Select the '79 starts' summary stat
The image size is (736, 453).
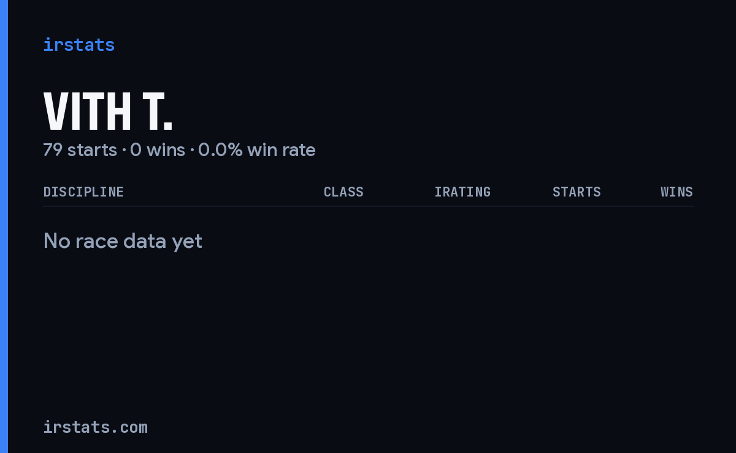pyautogui.click(x=80, y=150)
